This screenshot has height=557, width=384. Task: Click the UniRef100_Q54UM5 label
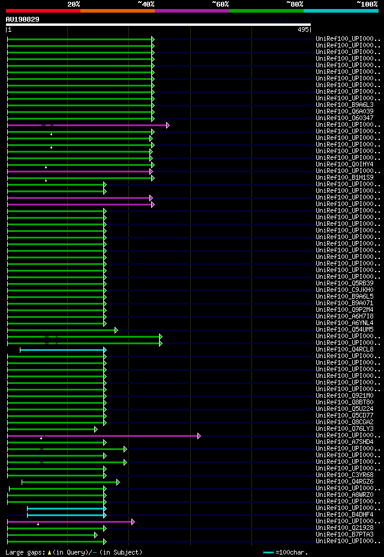(x=344, y=330)
